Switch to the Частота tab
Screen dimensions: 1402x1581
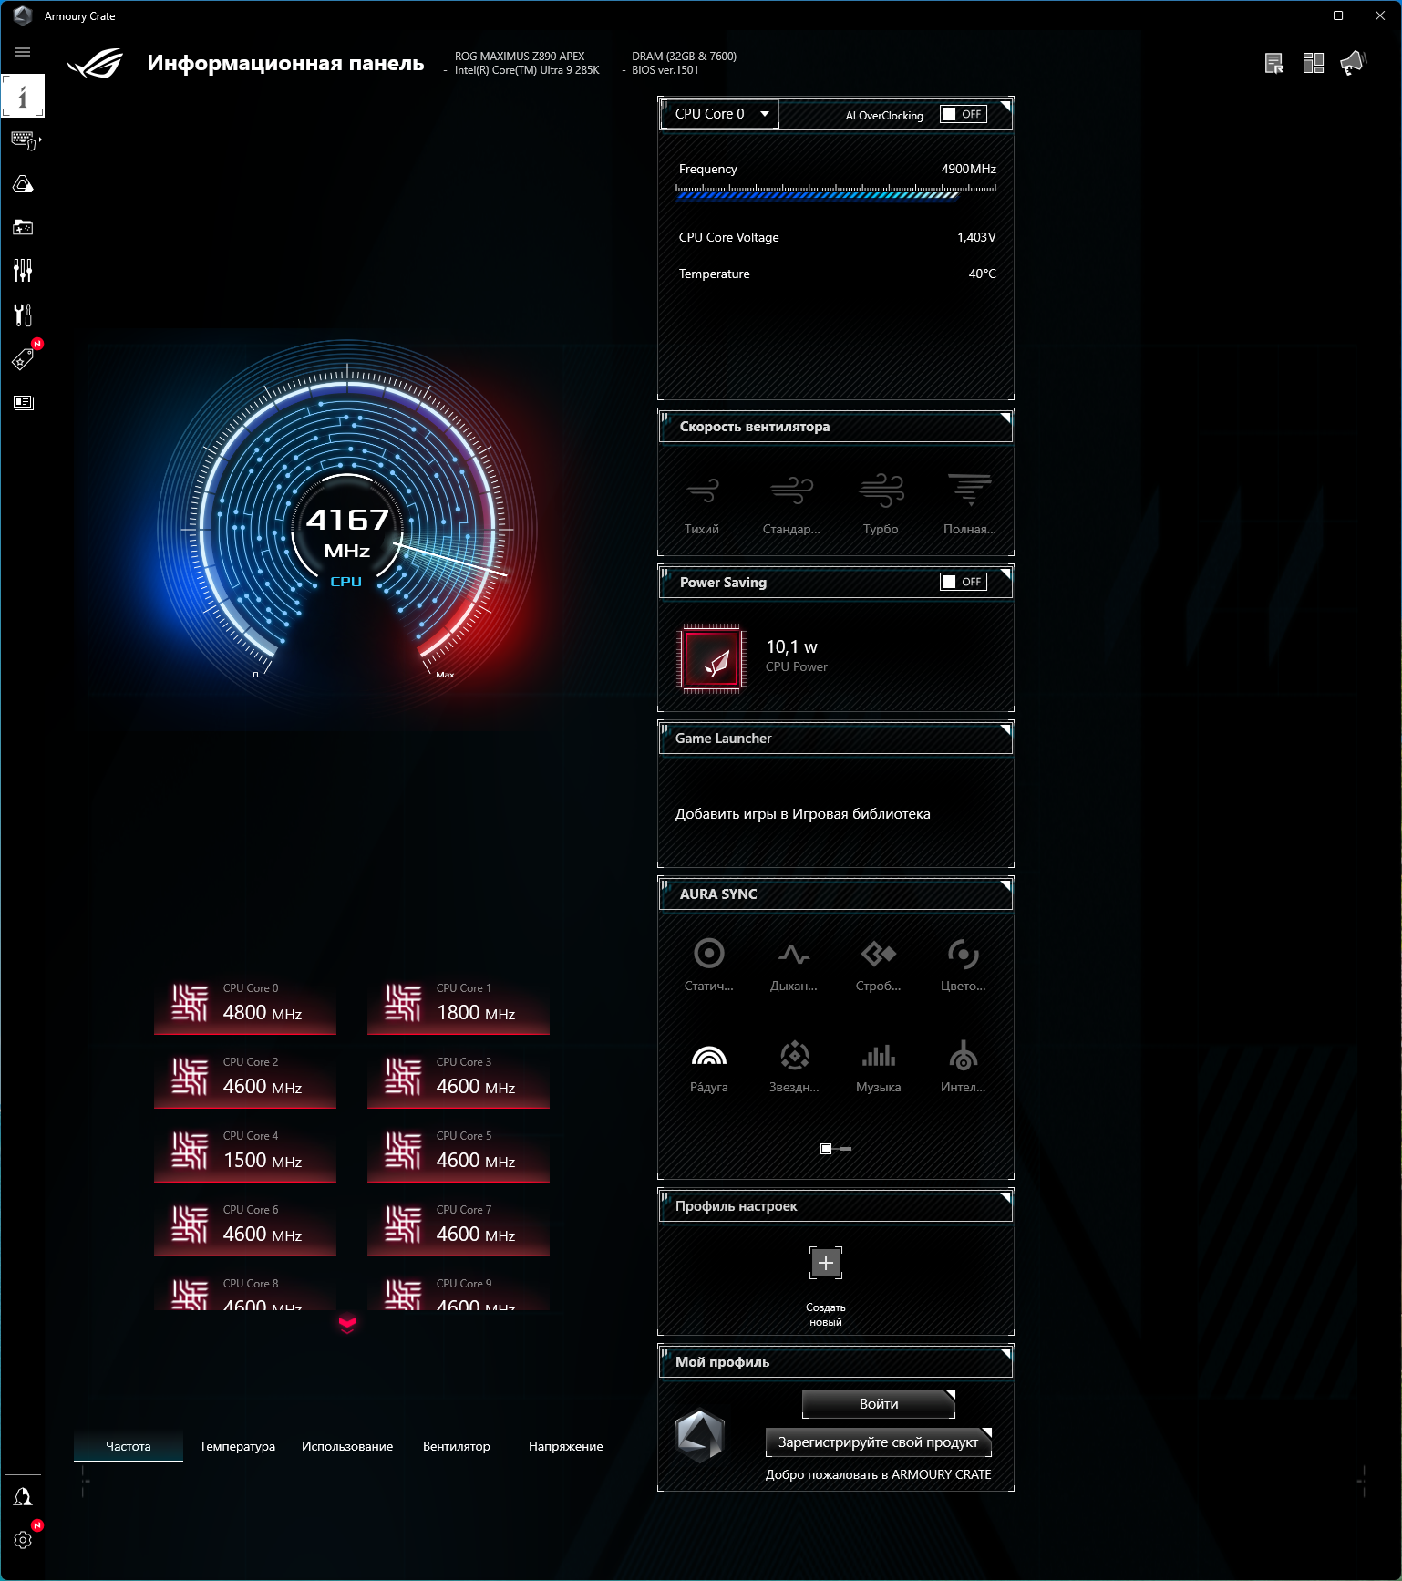(x=129, y=1446)
